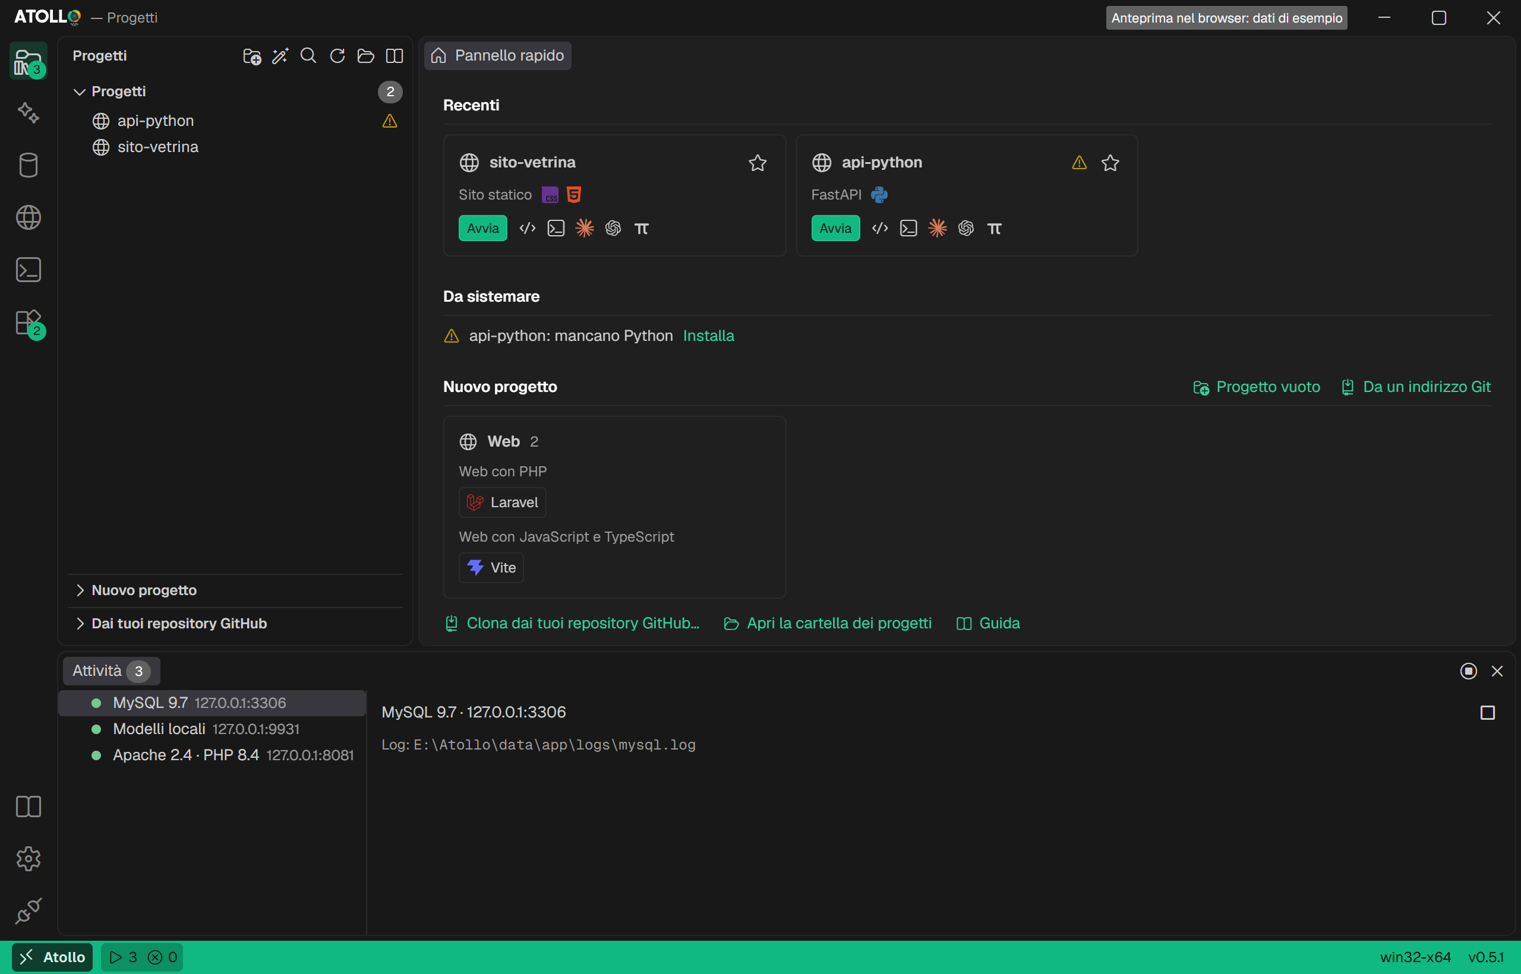Open Settings gear in the sidebar

point(29,859)
